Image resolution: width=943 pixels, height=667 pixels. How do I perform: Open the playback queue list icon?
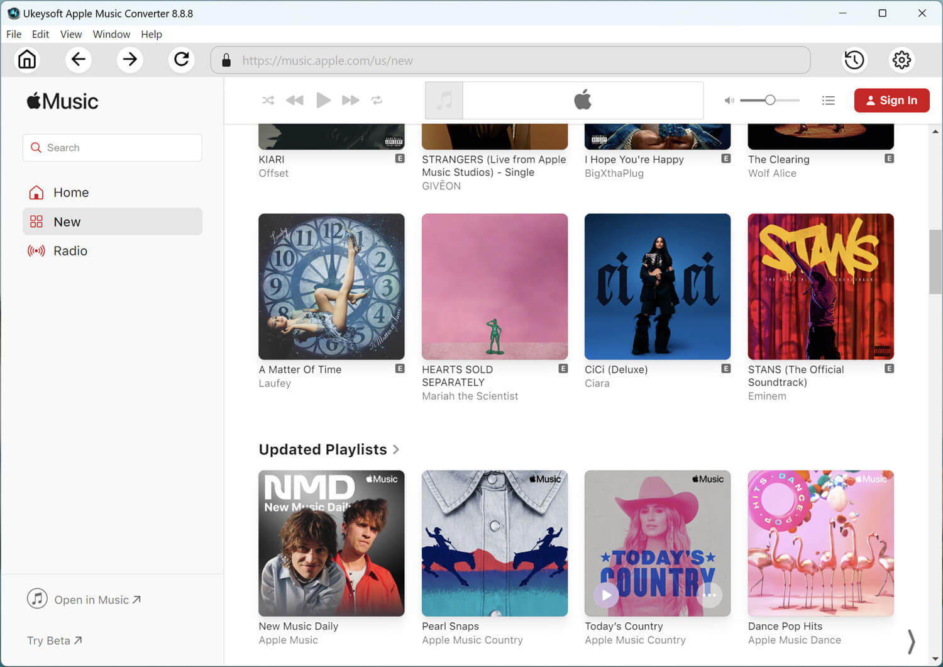(x=828, y=101)
